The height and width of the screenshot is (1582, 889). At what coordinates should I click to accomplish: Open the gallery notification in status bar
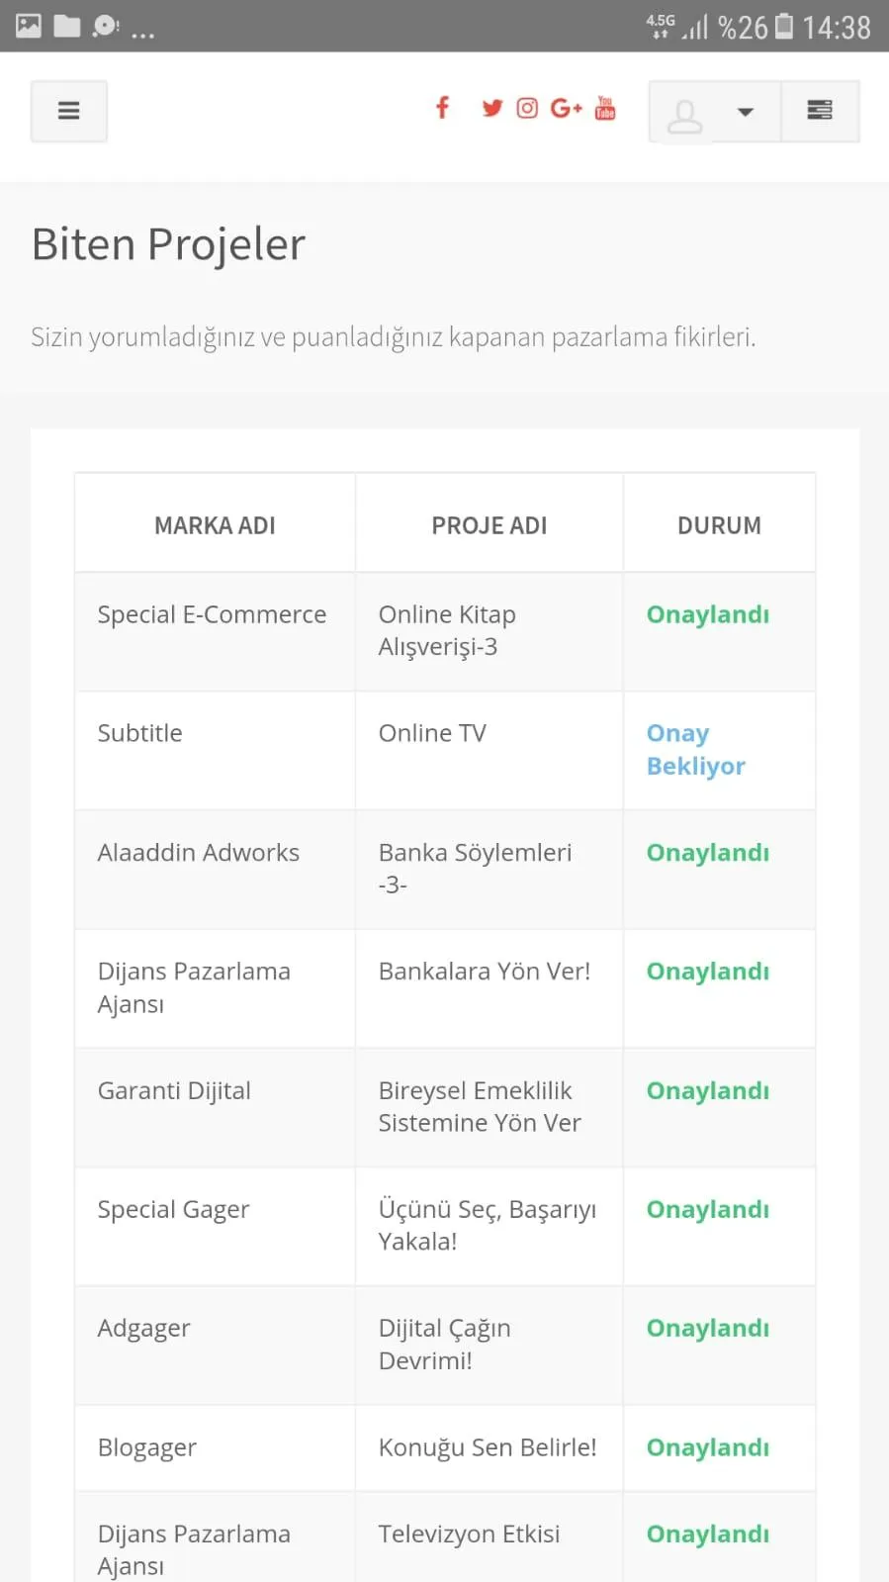click(x=29, y=26)
